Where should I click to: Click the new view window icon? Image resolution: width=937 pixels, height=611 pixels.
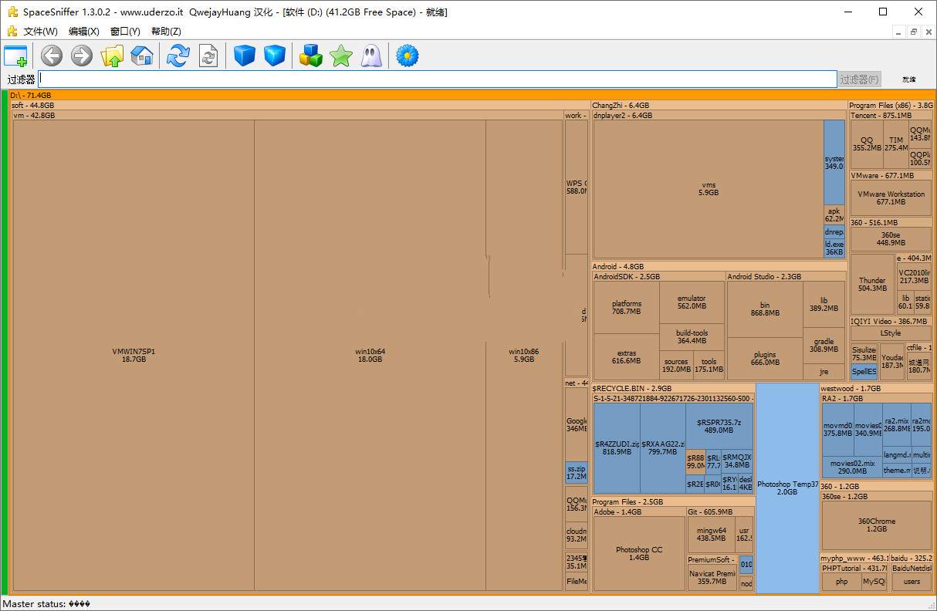[x=15, y=56]
